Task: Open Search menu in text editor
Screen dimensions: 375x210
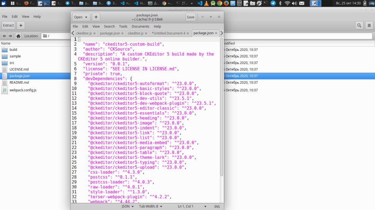Action: pyautogui.click(x=109, y=26)
